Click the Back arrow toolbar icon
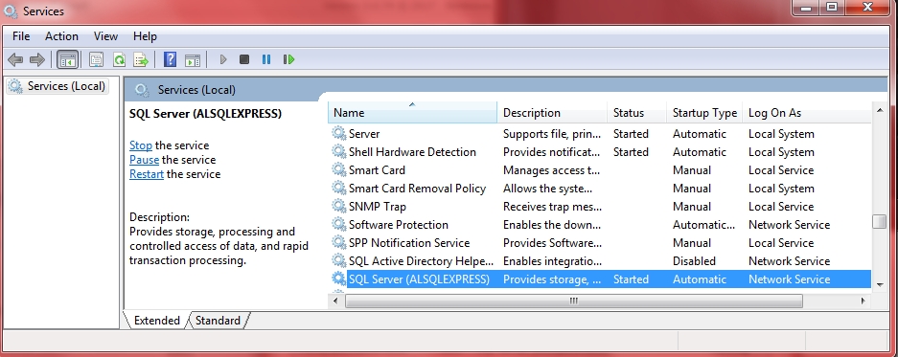Image resolution: width=898 pixels, height=357 pixels. point(15,59)
